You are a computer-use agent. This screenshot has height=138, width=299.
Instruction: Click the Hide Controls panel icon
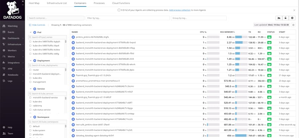coord(30,25)
